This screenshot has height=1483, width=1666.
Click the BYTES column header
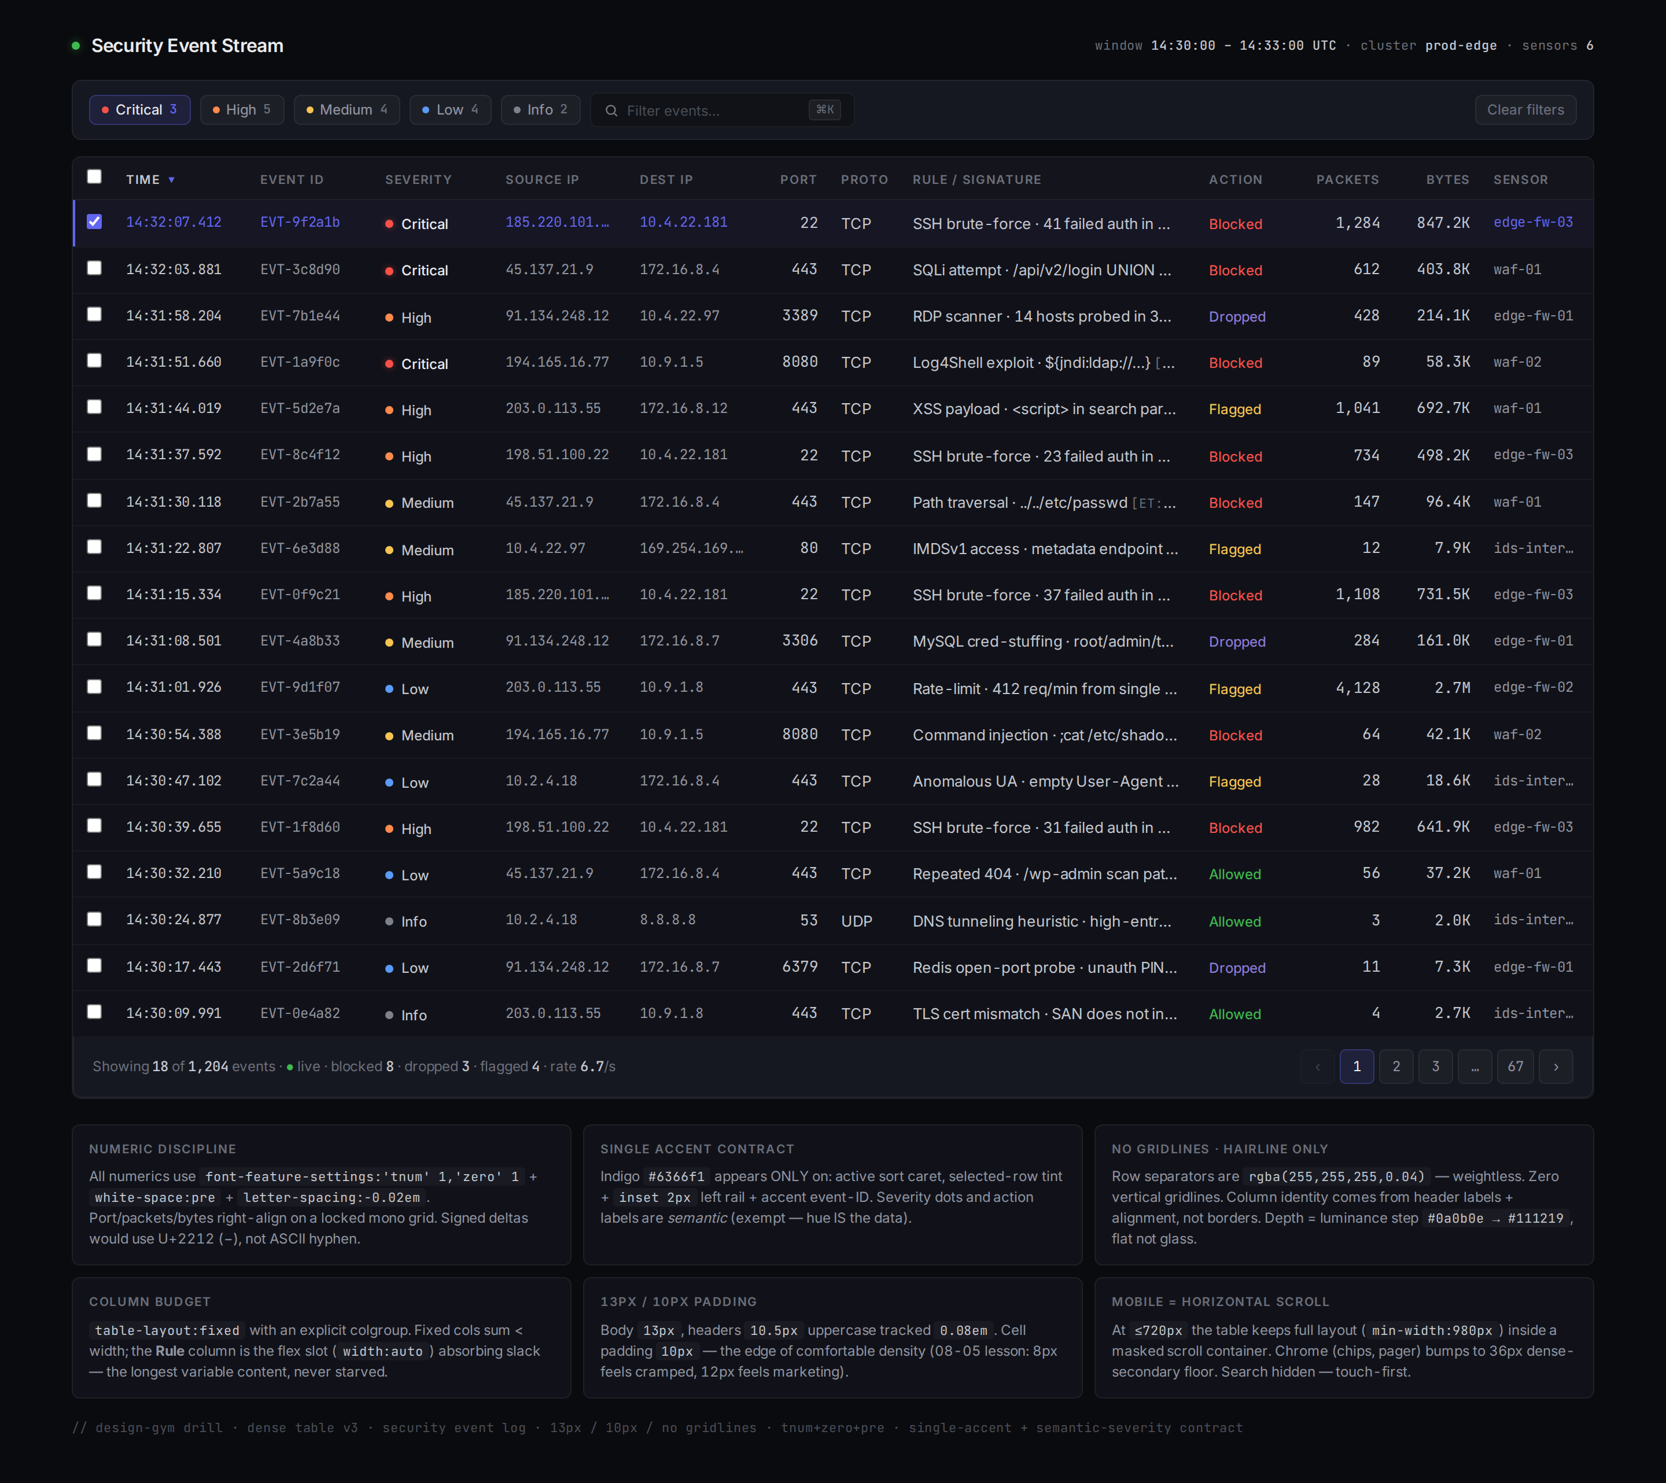tap(1447, 179)
